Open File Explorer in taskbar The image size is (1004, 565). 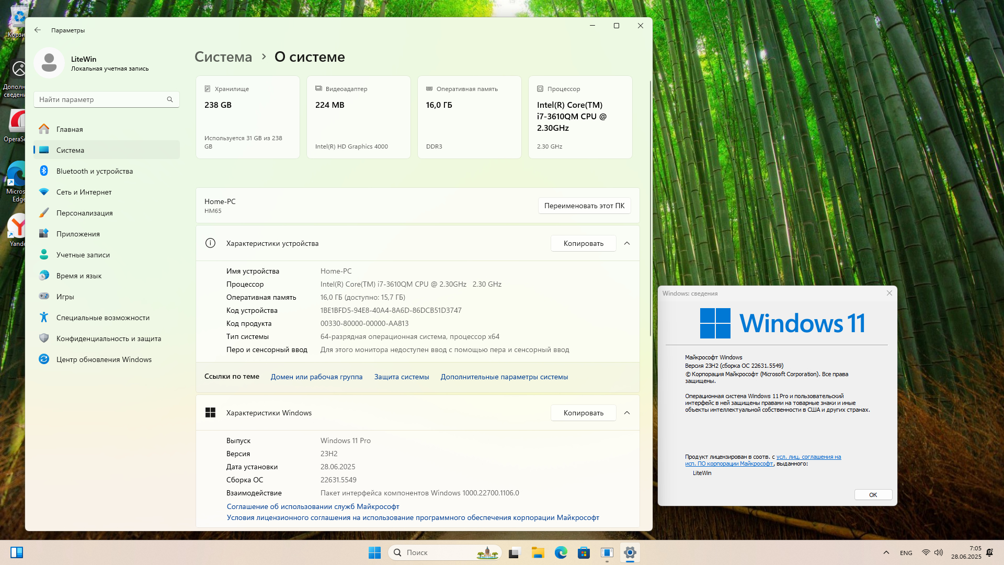pyautogui.click(x=538, y=552)
